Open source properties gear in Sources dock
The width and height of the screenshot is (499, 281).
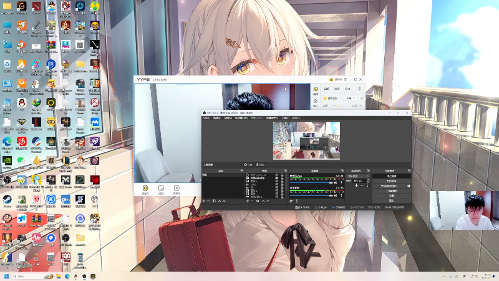click(258, 201)
